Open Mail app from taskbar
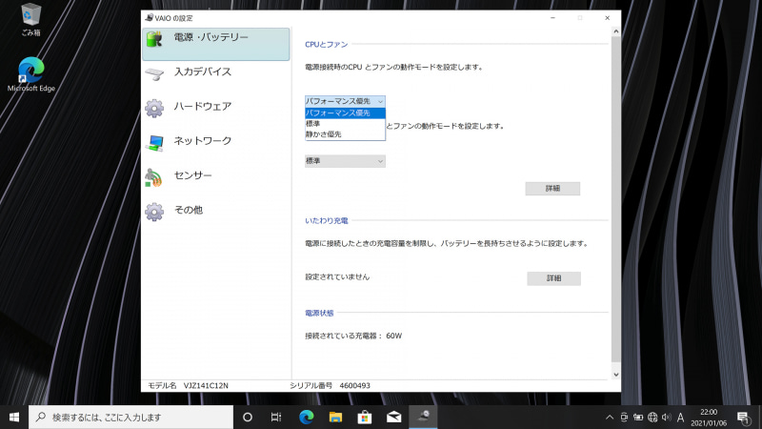The image size is (762, 429). point(393,417)
